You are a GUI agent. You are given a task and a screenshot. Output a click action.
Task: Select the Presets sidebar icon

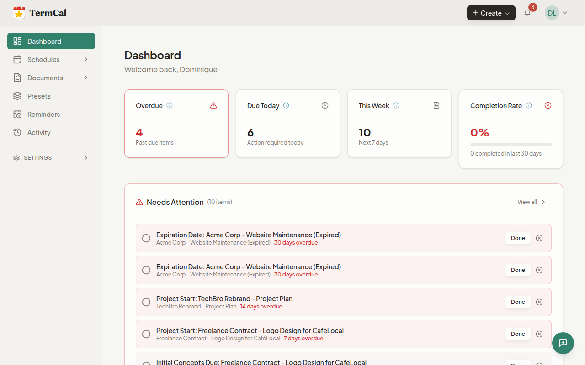tap(17, 96)
